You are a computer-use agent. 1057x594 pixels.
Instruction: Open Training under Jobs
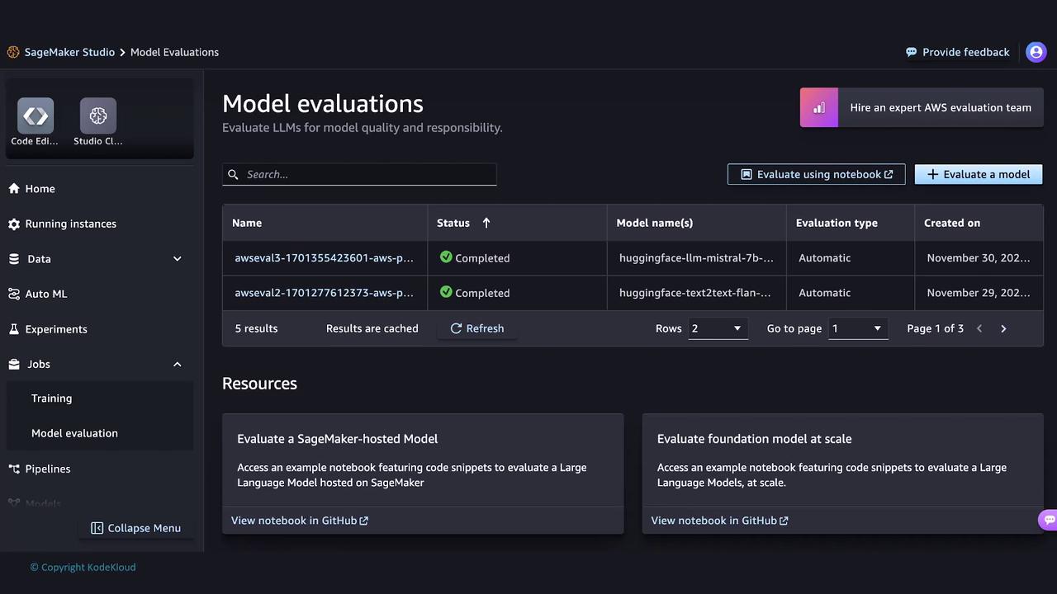51,398
